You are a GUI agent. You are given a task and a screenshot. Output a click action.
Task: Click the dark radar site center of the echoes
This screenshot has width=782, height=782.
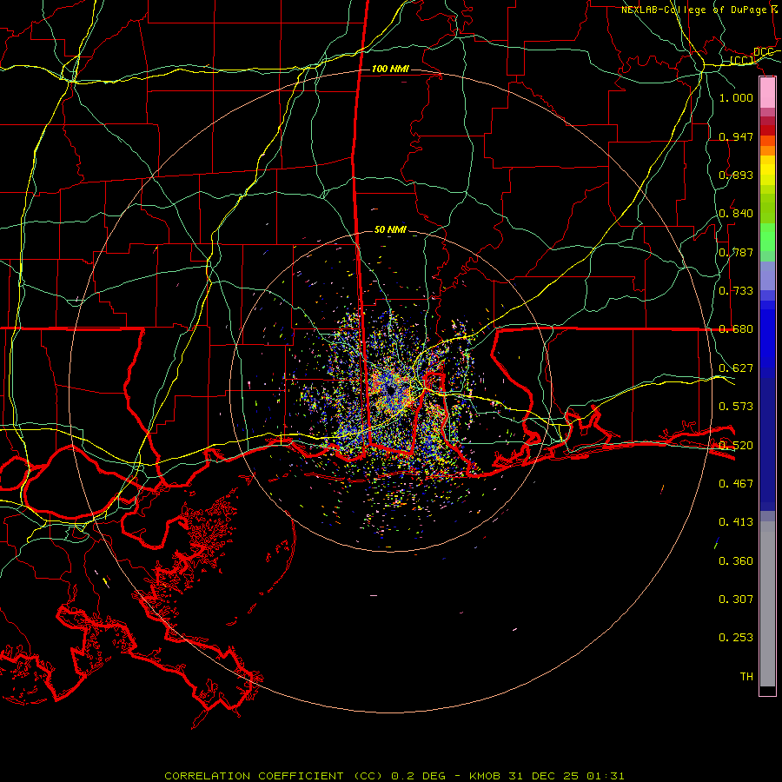click(390, 390)
